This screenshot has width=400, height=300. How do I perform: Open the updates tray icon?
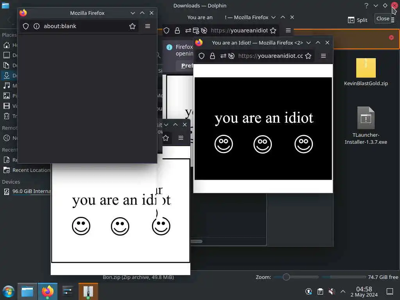[309, 291]
